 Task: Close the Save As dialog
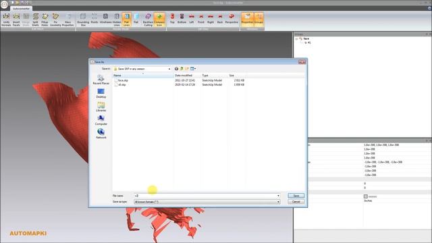tap(302, 62)
